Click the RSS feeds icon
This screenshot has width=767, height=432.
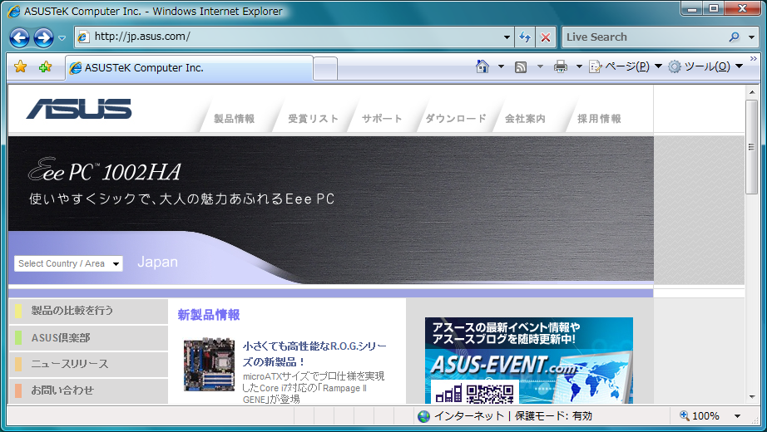tap(521, 67)
